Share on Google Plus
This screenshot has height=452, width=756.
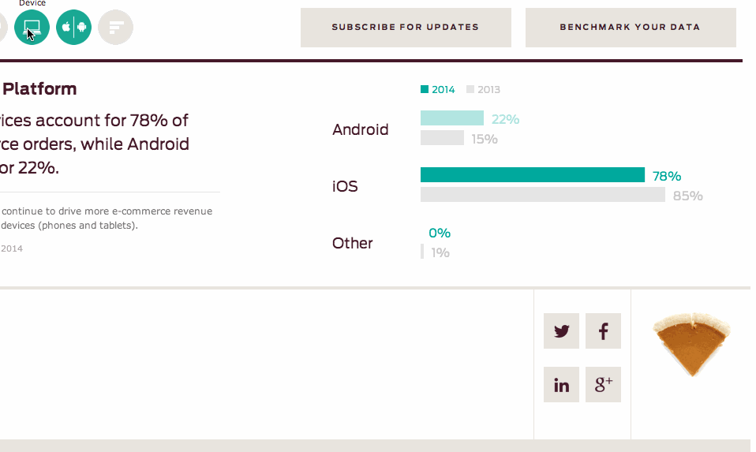pos(603,384)
